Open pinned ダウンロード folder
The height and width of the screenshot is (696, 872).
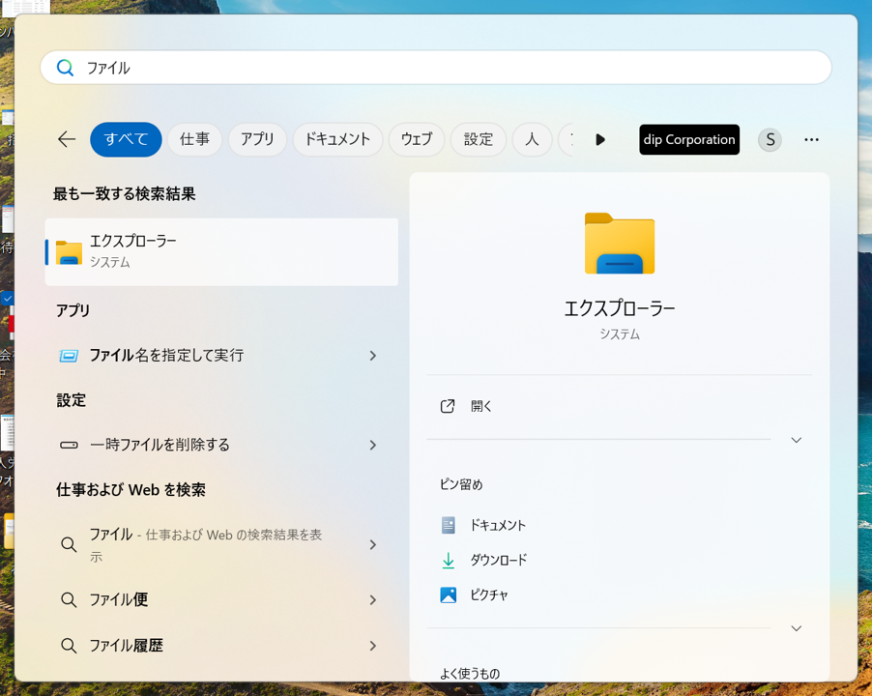tap(498, 560)
